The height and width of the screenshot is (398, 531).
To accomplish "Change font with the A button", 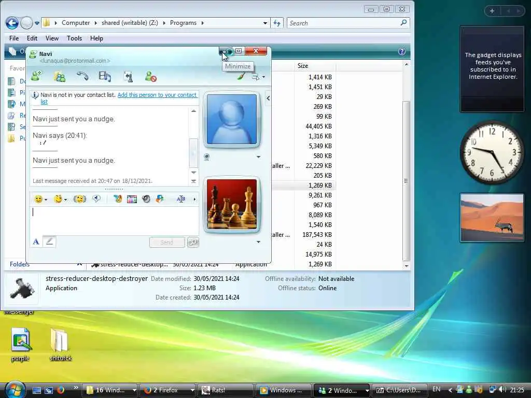I will (36, 241).
